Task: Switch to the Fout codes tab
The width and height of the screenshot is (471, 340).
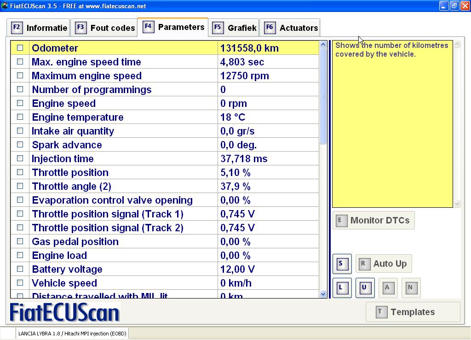Action: (x=104, y=28)
